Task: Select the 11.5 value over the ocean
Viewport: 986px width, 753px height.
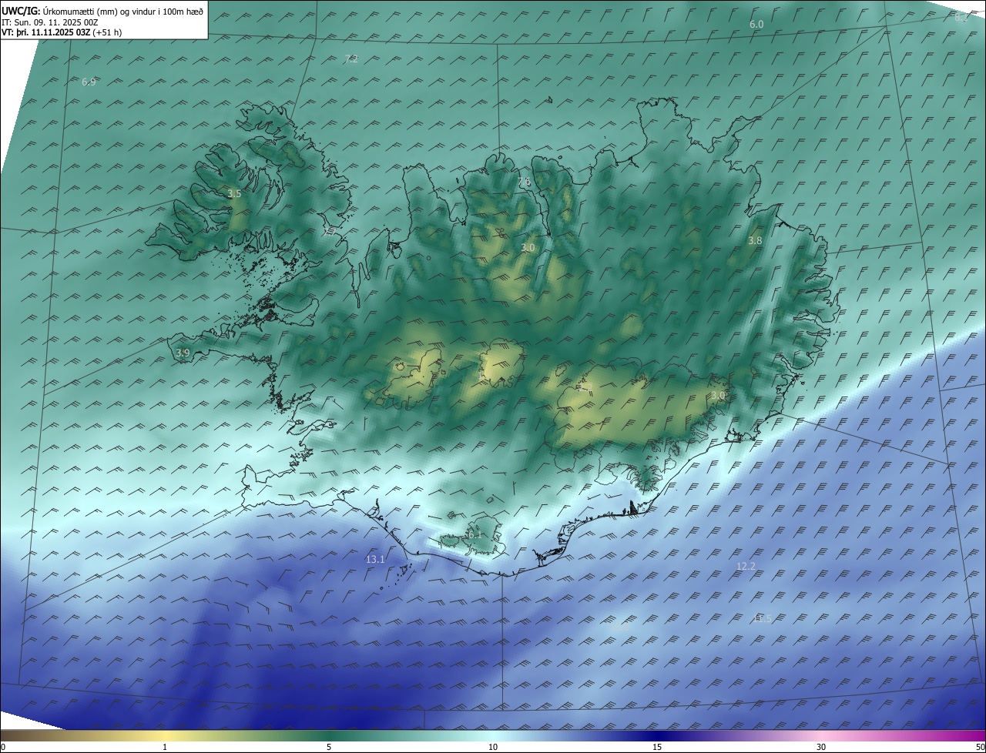Action: click(762, 618)
